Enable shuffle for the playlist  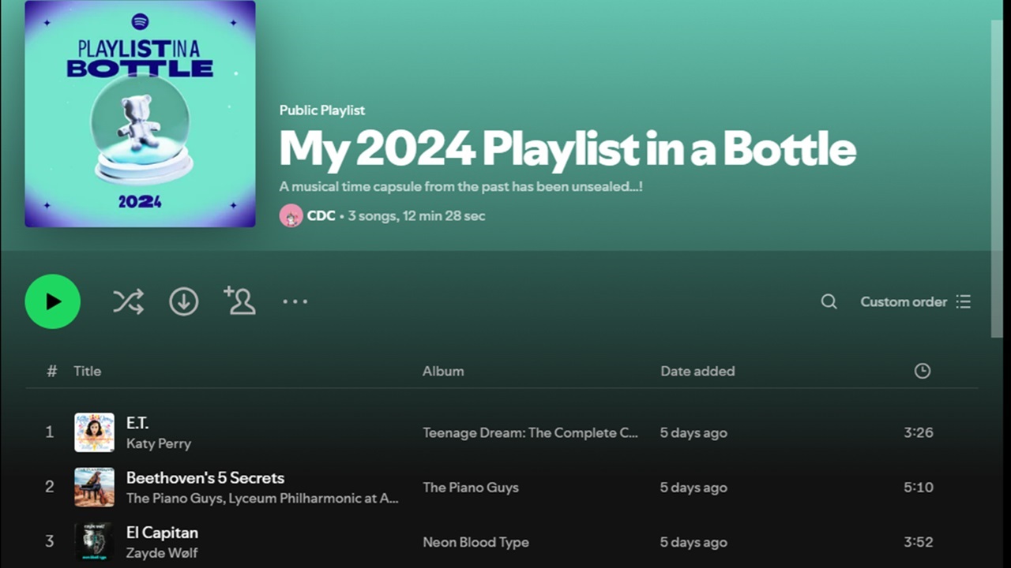click(x=128, y=301)
